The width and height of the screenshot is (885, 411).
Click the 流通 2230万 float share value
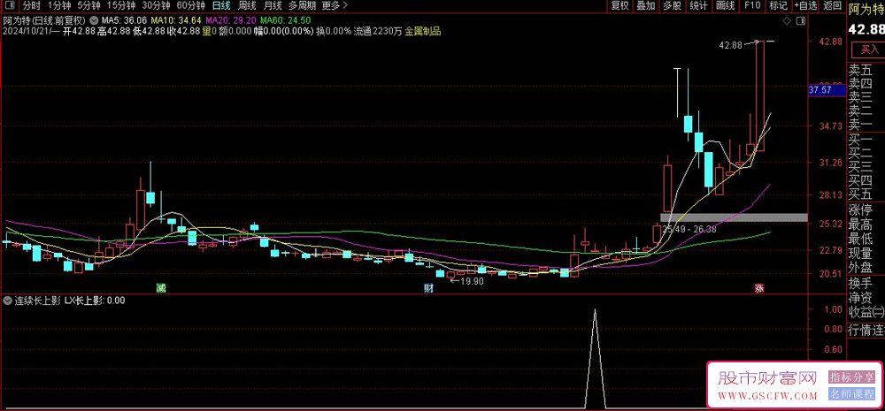(x=378, y=32)
